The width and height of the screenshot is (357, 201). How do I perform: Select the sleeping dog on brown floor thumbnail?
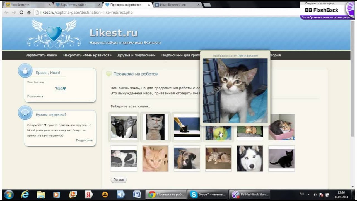pos(218,159)
